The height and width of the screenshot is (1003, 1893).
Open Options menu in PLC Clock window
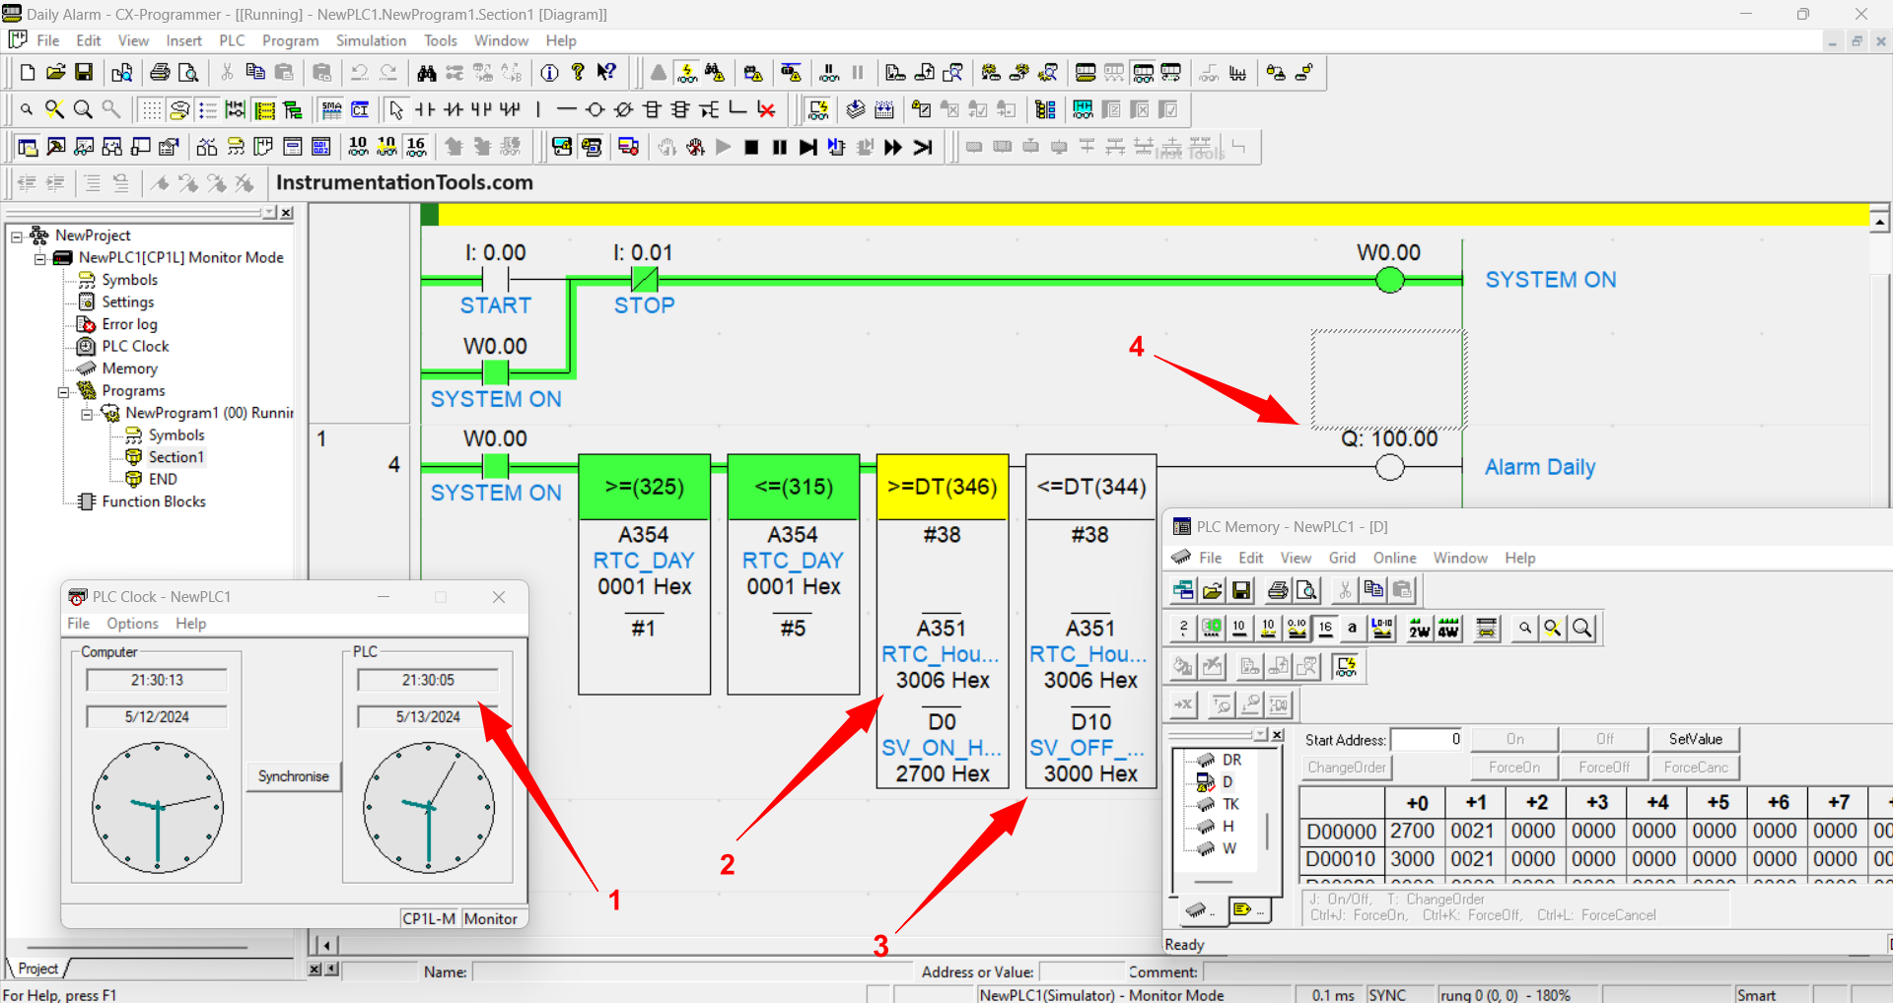(132, 624)
